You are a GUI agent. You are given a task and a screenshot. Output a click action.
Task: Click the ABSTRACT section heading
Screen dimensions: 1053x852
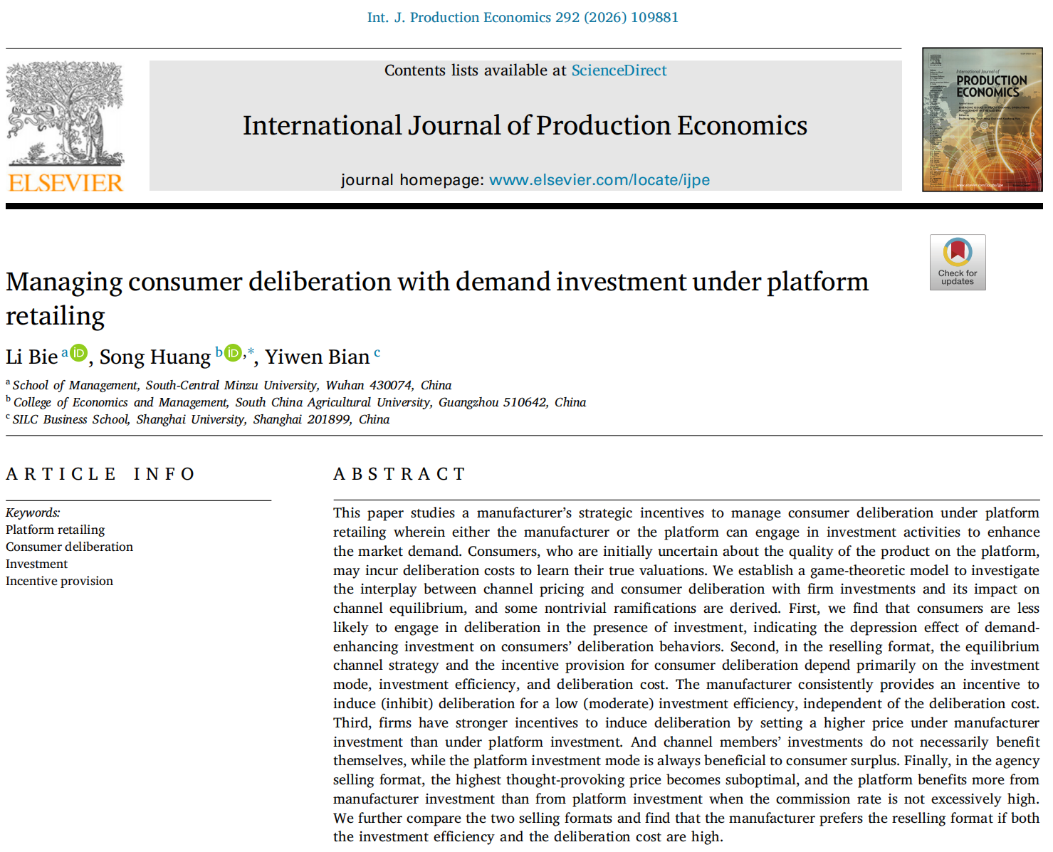[x=399, y=474]
